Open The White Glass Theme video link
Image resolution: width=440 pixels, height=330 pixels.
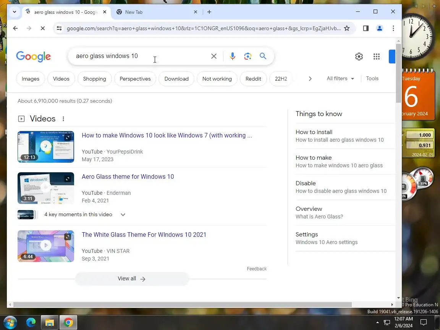click(144, 235)
